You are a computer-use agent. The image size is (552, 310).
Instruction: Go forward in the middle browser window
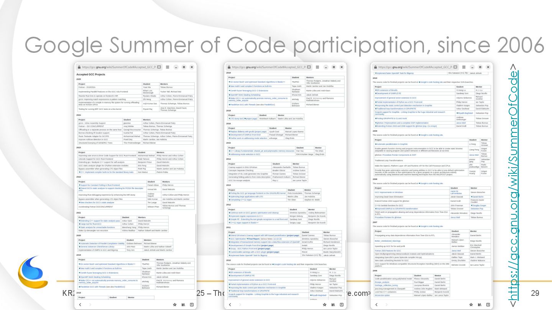[x=241, y=305]
